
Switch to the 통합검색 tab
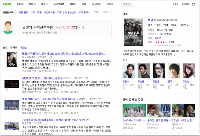(x=7, y=4)
